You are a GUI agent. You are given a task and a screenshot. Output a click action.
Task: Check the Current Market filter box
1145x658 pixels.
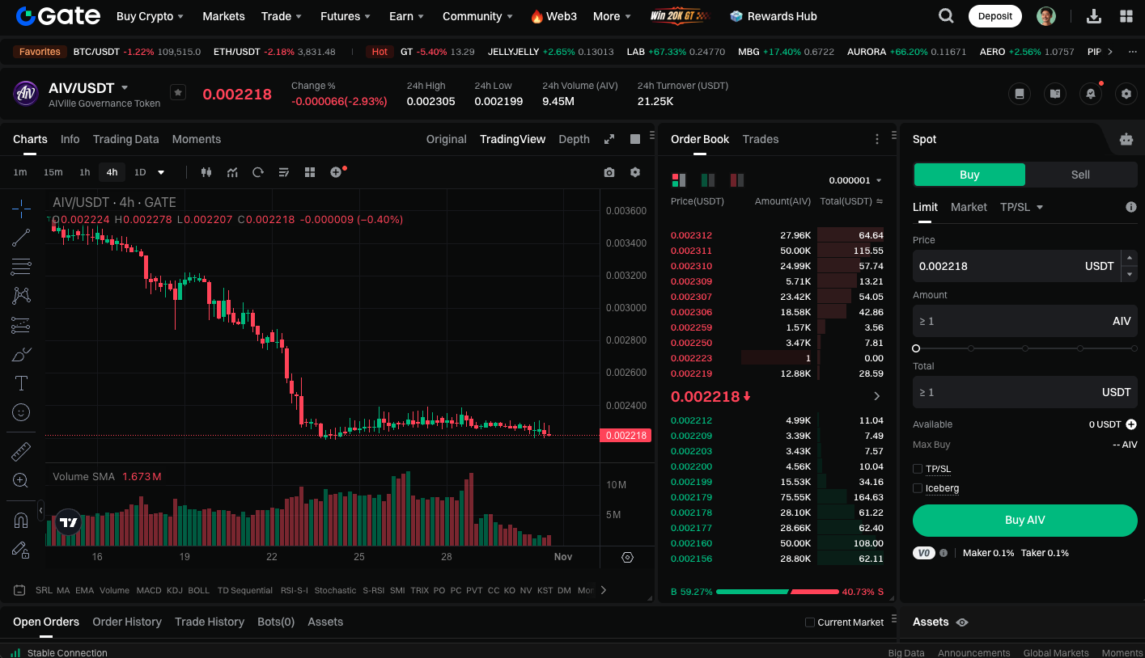(810, 622)
